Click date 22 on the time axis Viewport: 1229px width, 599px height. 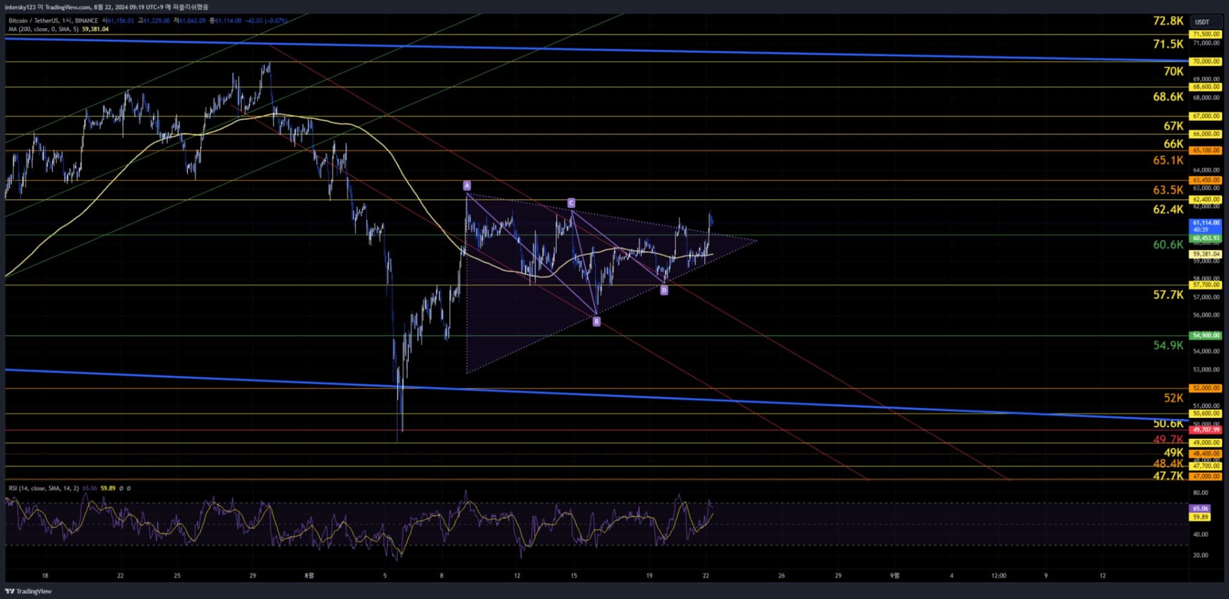pos(706,576)
